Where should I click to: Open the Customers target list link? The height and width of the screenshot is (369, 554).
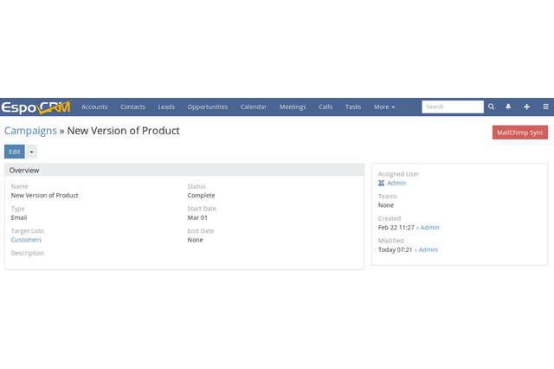pos(26,240)
